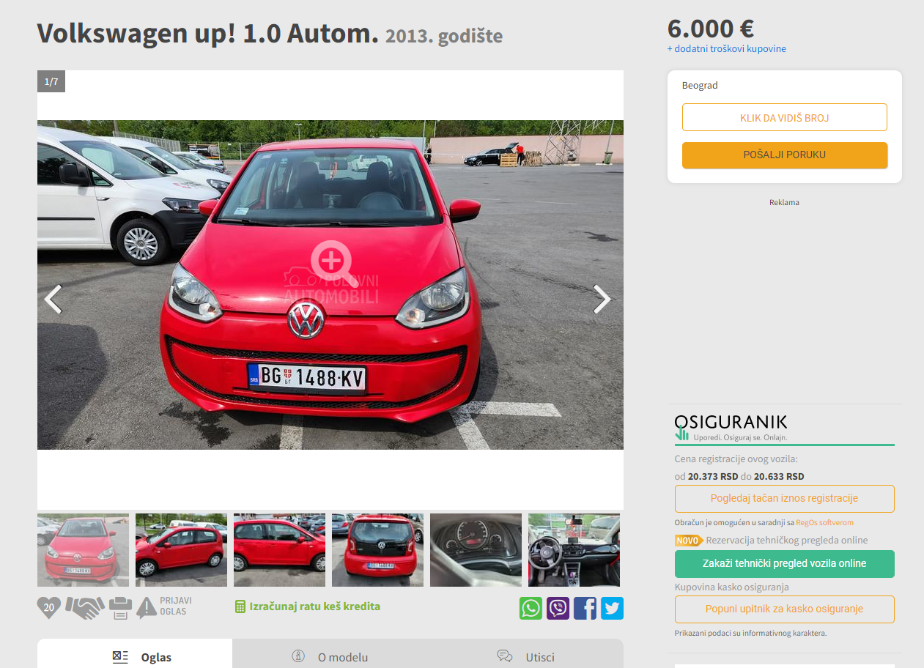This screenshot has height=668, width=924.
Task: Share the ad via Viber icon
Action: [558, 608]
